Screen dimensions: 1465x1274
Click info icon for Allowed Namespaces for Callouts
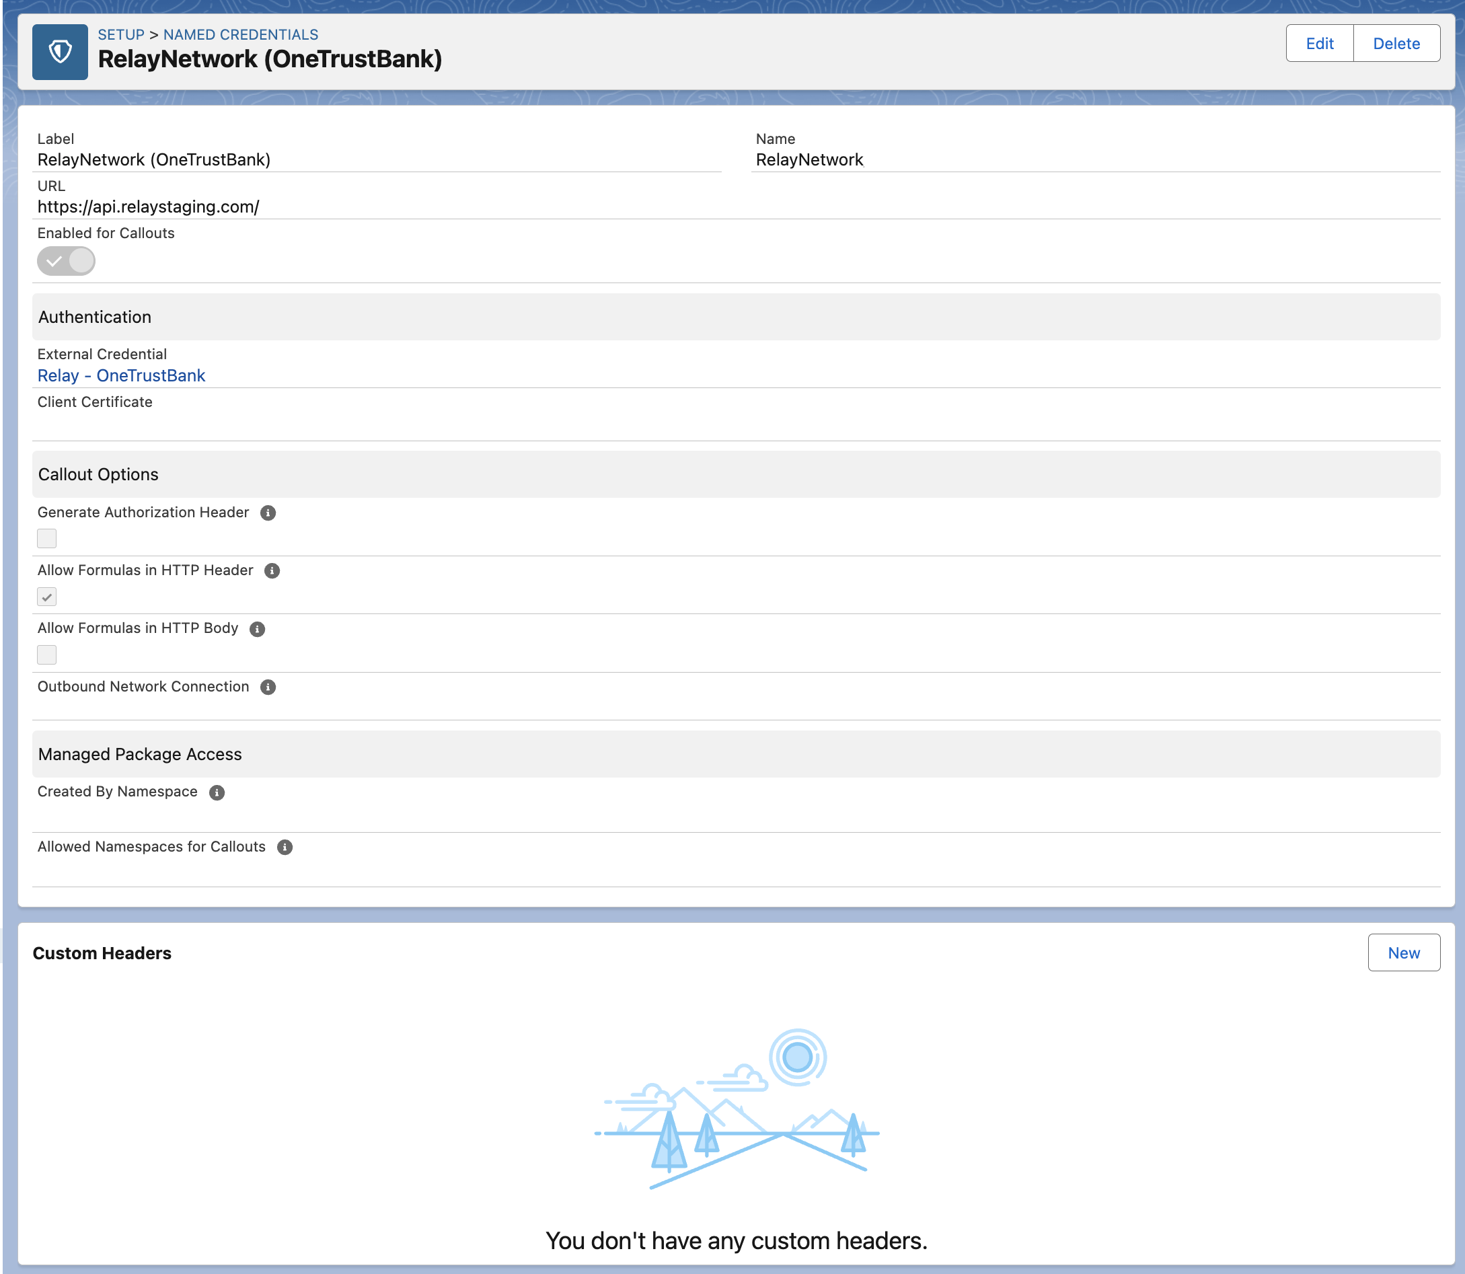coord(285,847)
